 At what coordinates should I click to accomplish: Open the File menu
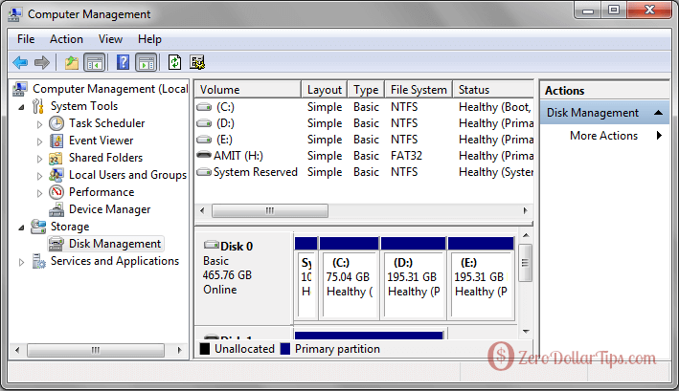point(26,39)
